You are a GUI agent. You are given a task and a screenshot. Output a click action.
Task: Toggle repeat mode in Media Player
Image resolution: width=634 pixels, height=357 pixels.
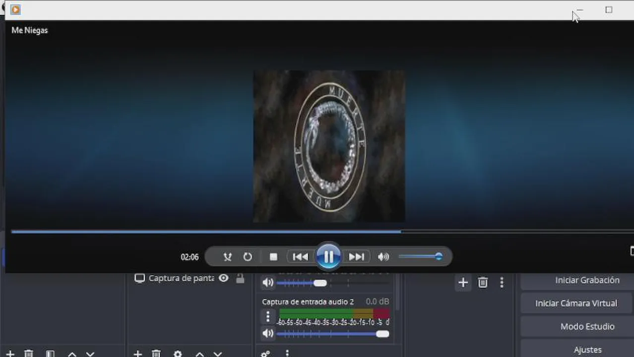click(x=248, y=256)
